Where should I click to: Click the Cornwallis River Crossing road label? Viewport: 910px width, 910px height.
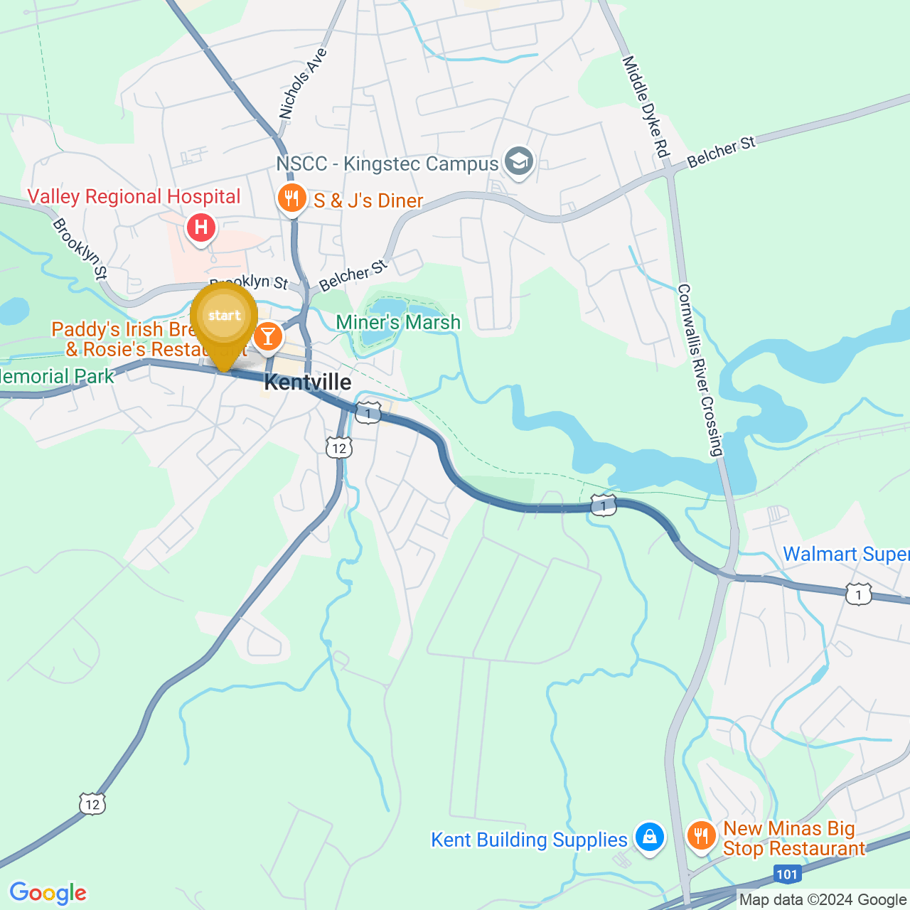click(x=700, y=370)
